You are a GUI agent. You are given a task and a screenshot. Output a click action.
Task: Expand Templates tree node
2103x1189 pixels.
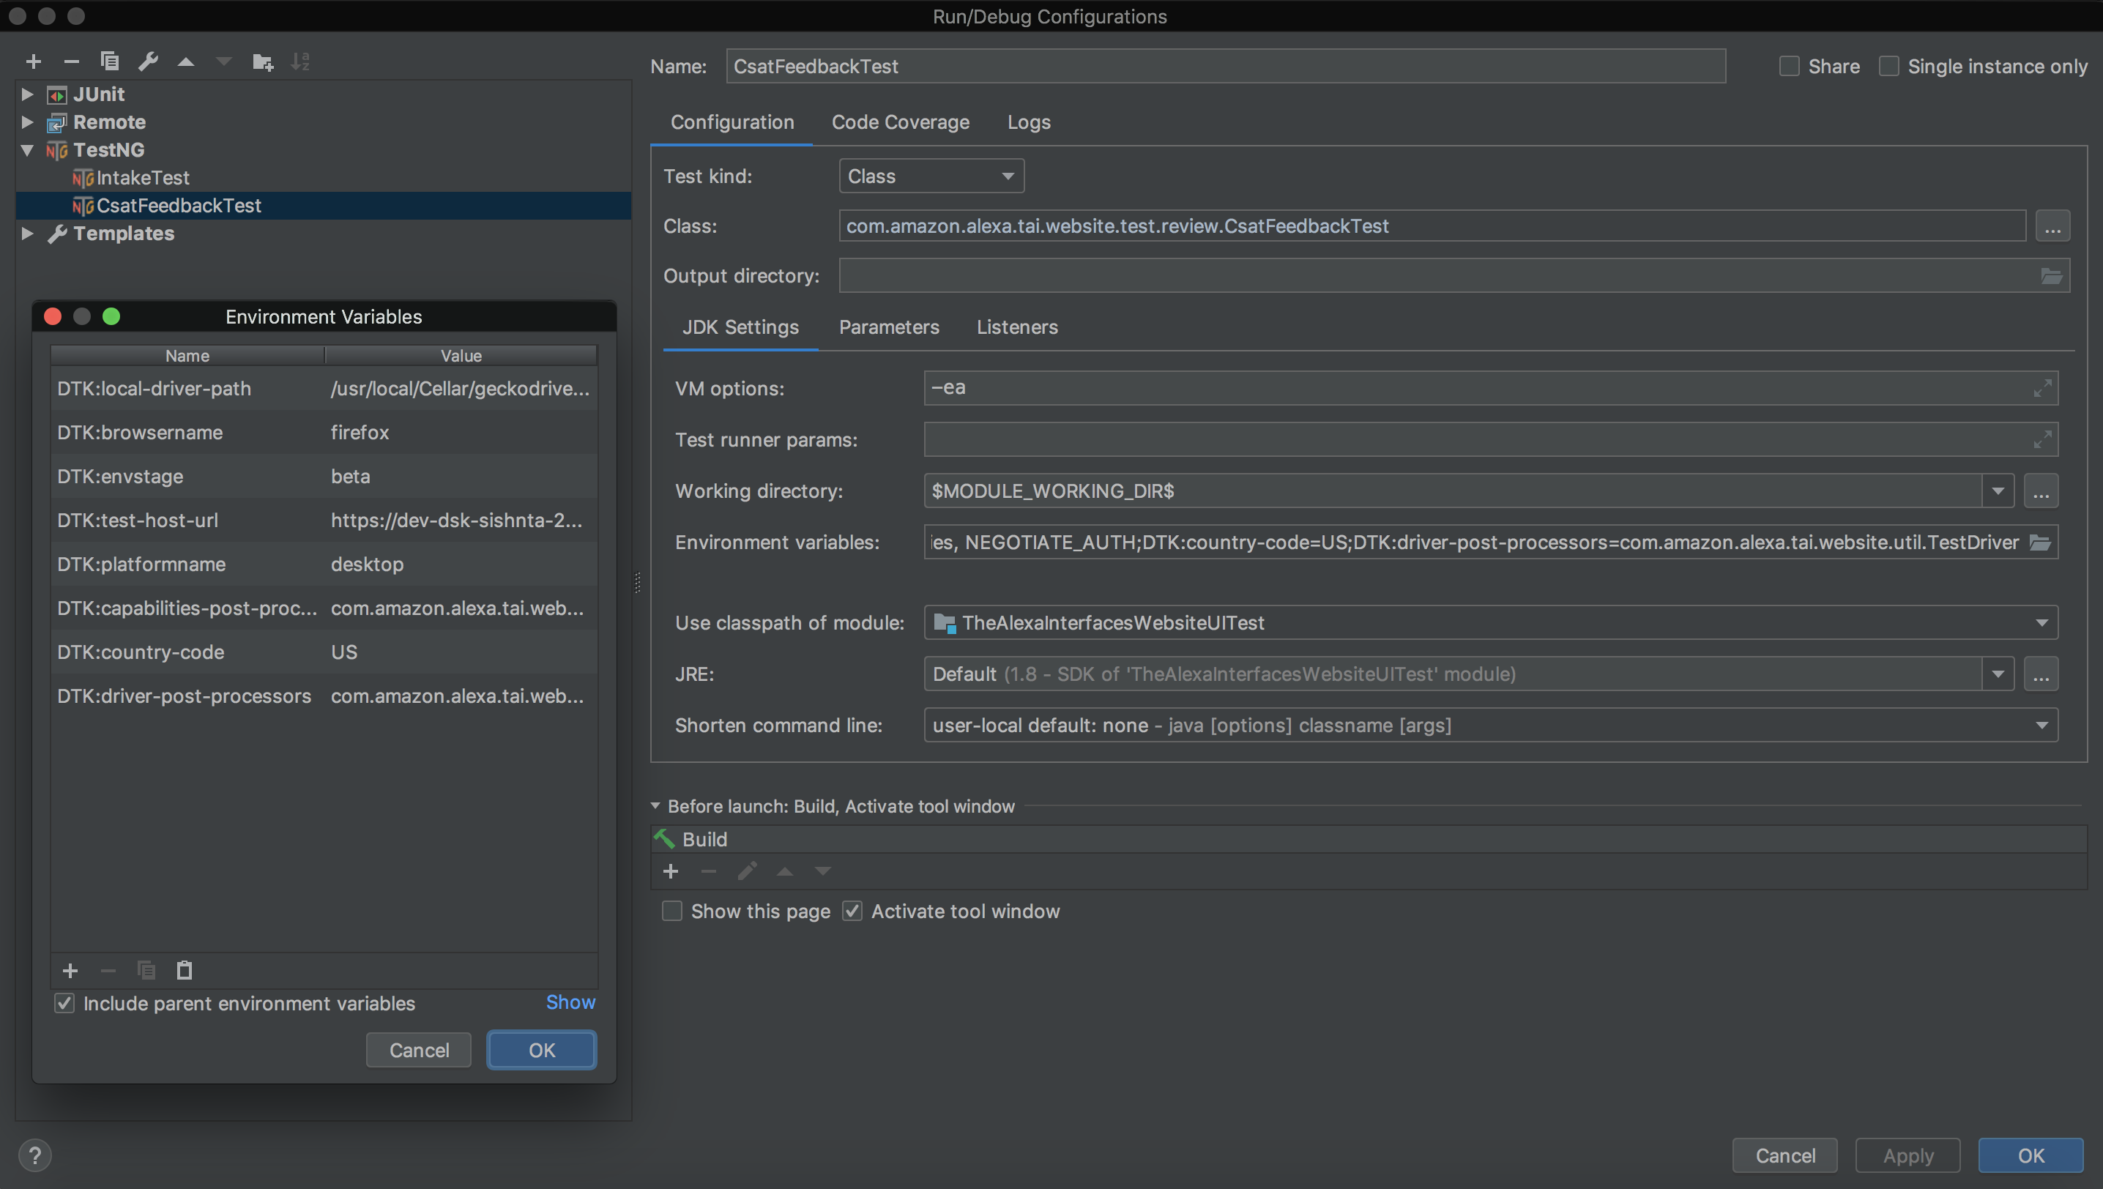[x=27, y=234]
